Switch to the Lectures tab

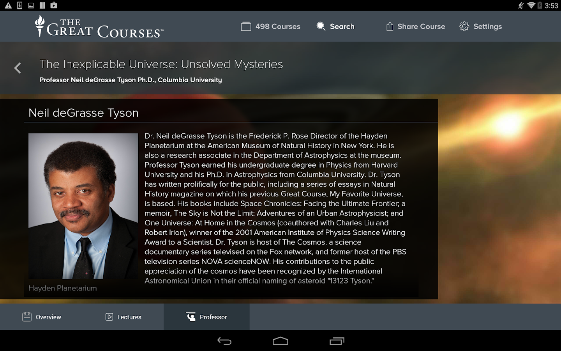coord(123,317)
